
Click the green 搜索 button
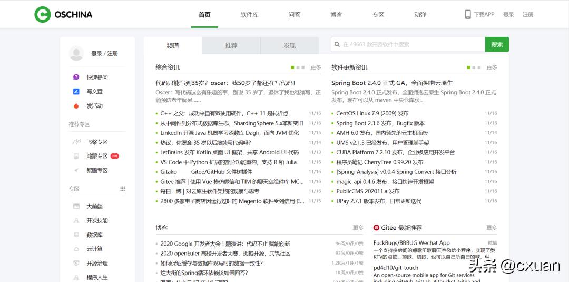coord(497,44)
